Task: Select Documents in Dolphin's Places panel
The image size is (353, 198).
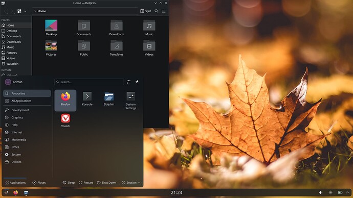Action: click(16, 36)
